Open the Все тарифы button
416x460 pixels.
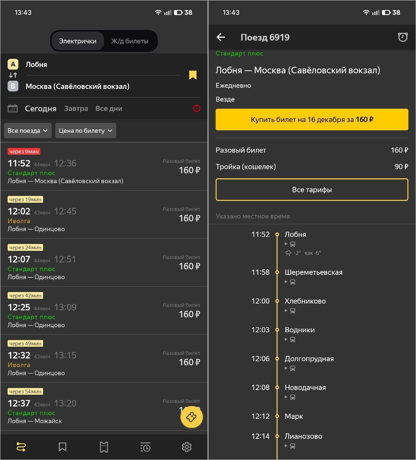(x=312, y=190)
